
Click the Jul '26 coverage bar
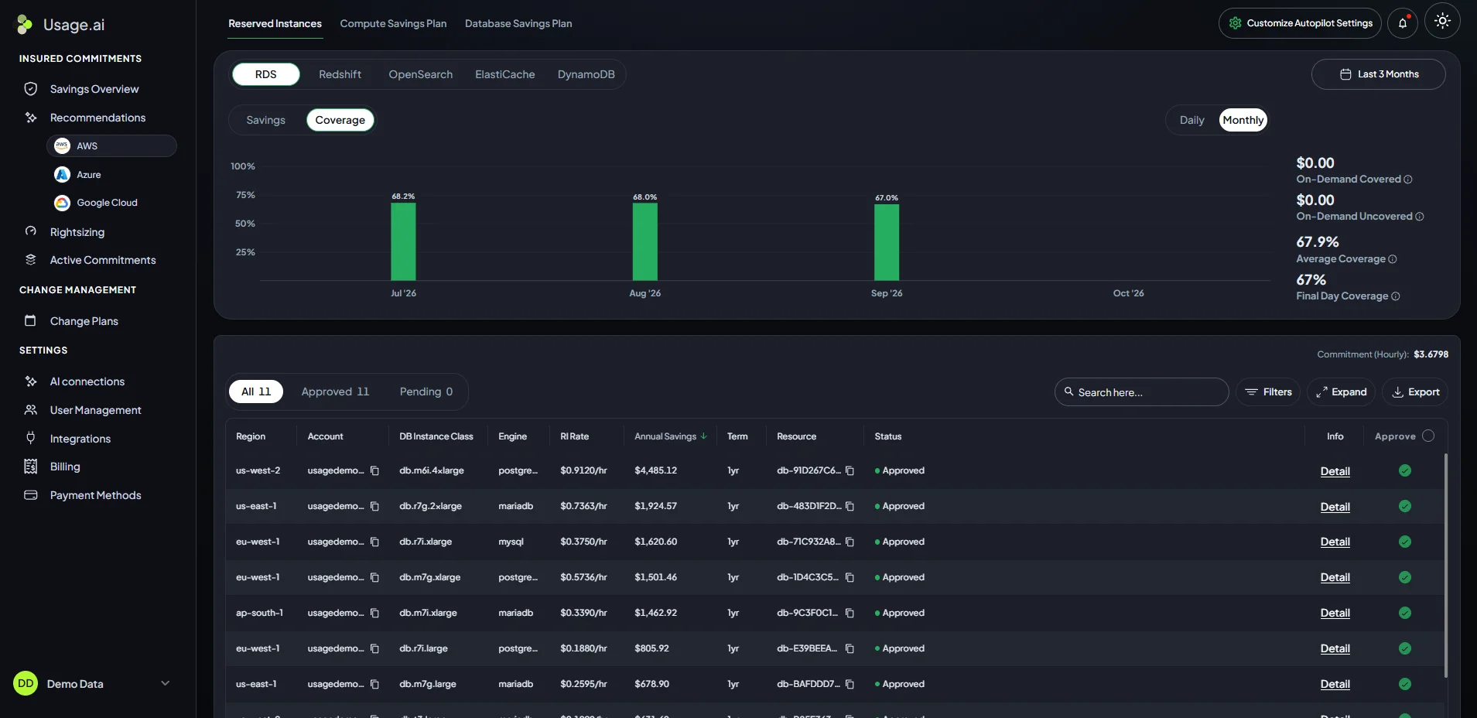coord(403,241)
